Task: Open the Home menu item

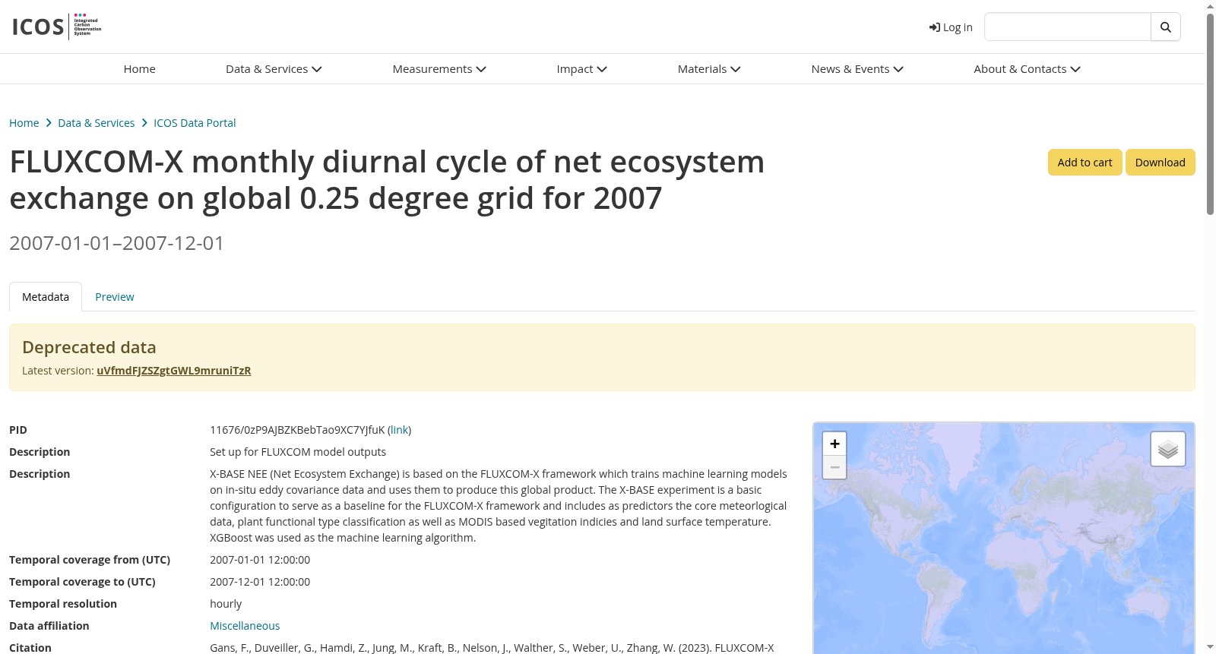Action: point(140,69)
